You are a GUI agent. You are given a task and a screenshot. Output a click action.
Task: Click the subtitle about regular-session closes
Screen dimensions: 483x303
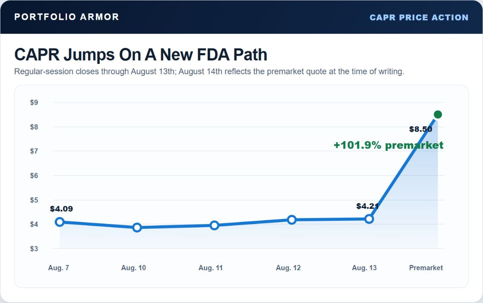(209, 72)
